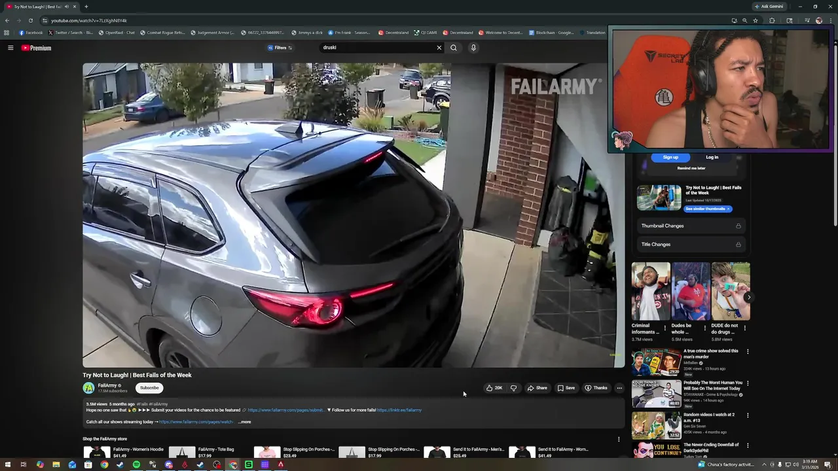838x471 pixels.
Task: Open Chrome from taskbar
Action: pos(104,464)
